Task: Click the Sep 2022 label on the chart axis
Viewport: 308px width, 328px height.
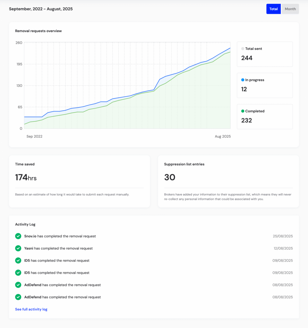Action: pos(34,136)
